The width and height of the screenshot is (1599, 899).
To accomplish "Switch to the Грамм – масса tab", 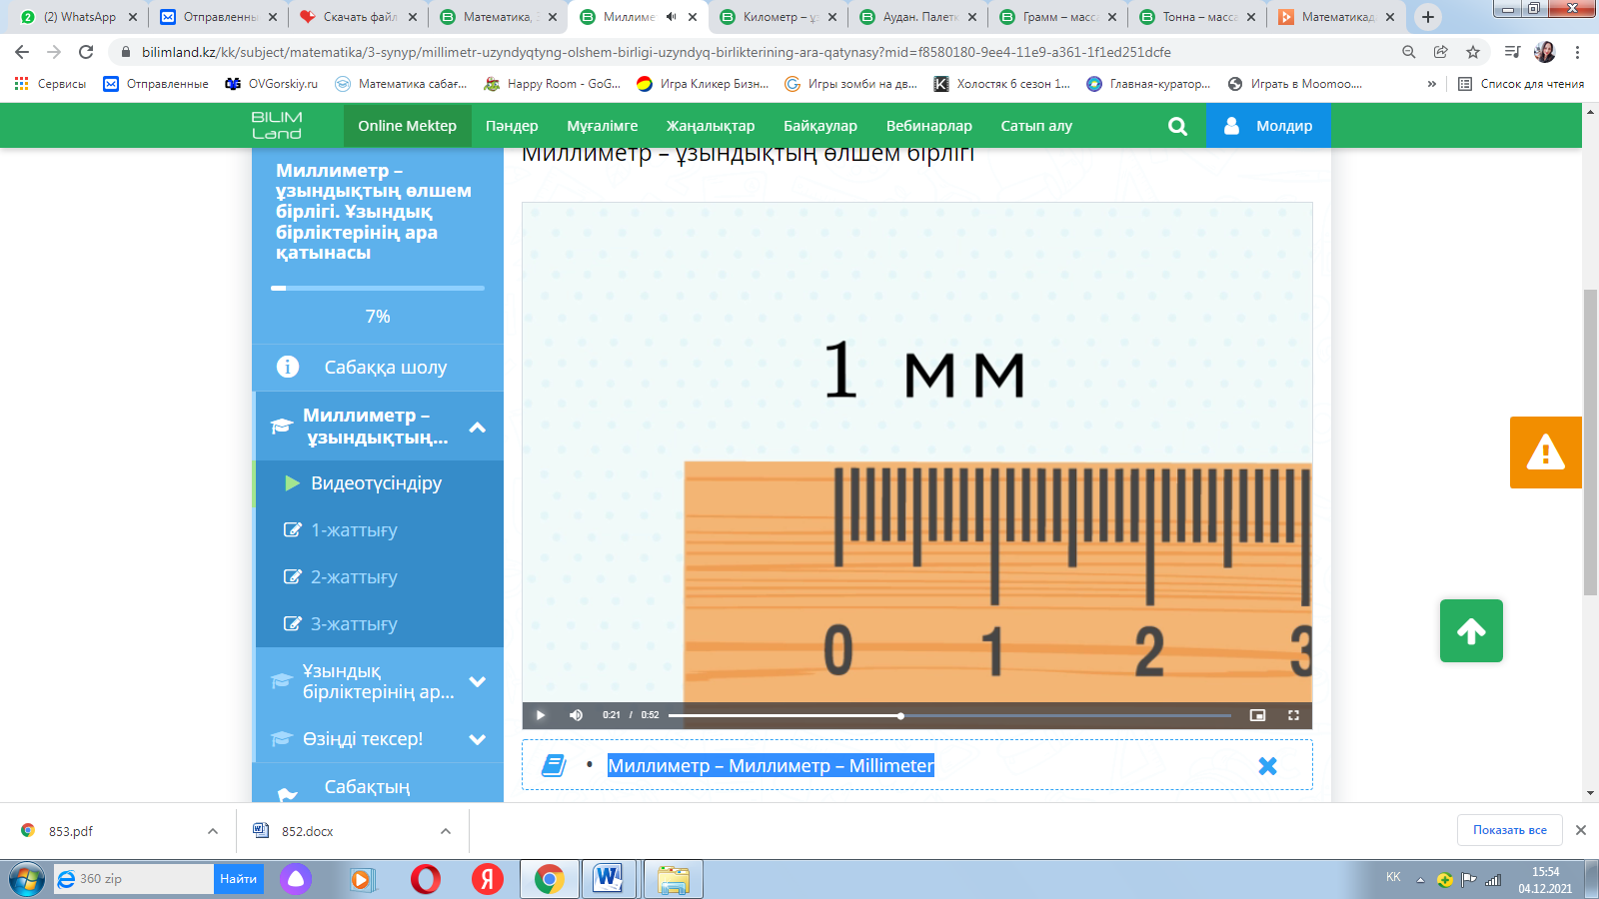I will 1057,17.
